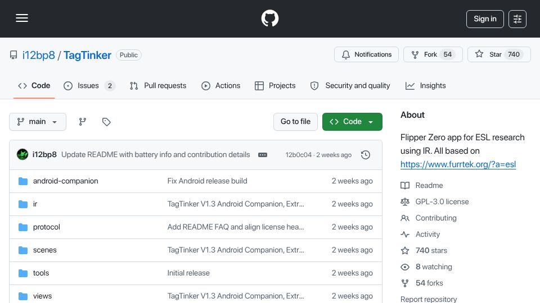The height and width of the screenshot is (303, 540).
Task: Open the appearance settings icon beside Sign in
Action: 517,19
